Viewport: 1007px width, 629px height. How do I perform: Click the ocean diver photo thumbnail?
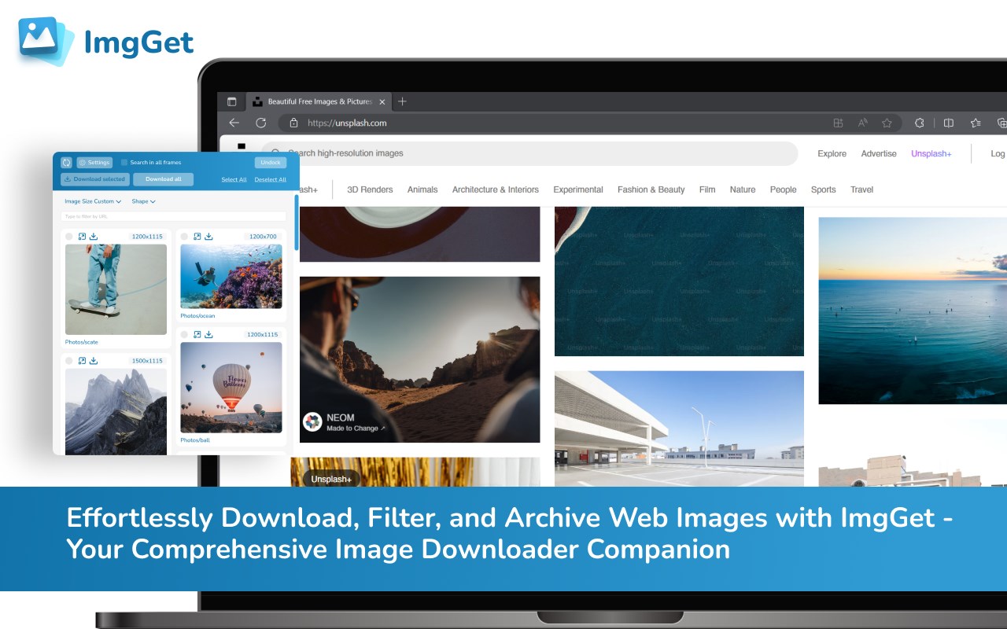pyautogui.click(x=231, y=276)
